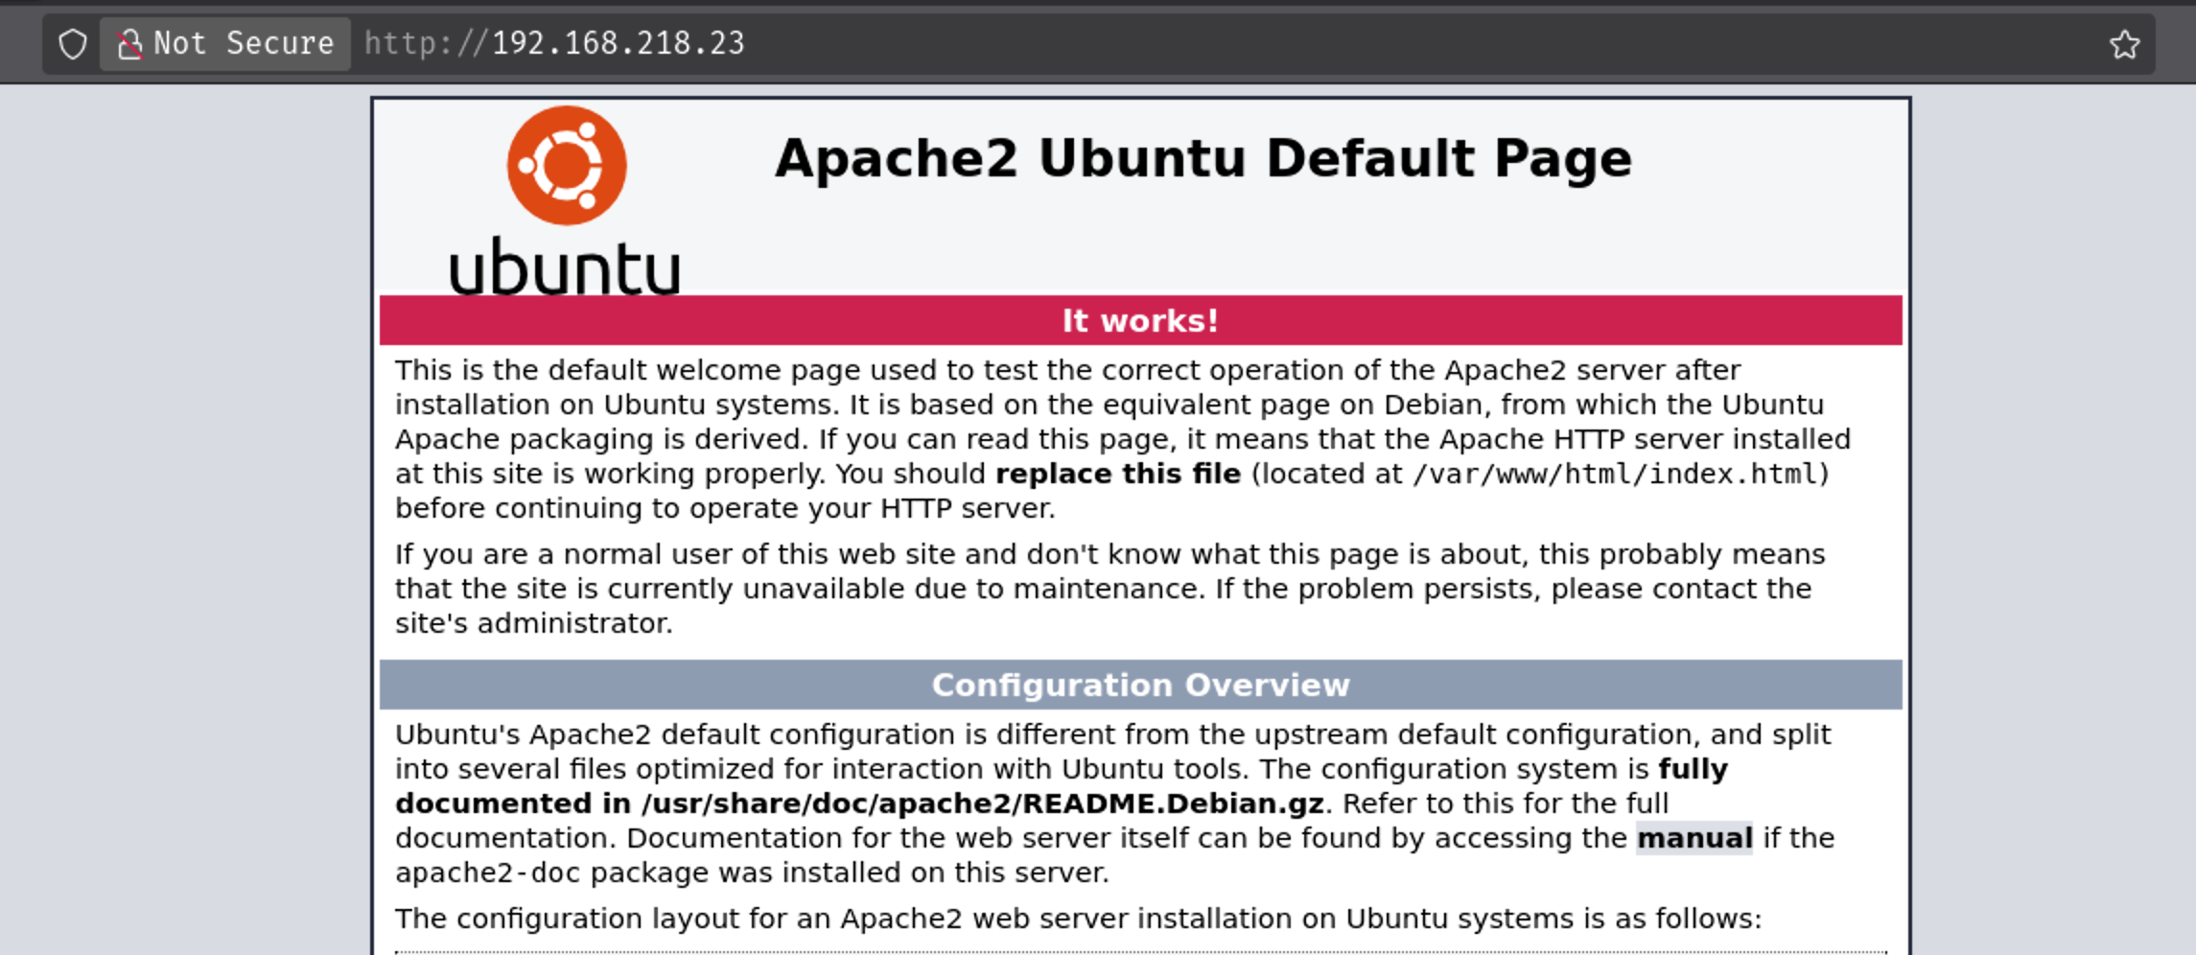Click the Ubuntu logo image
This screenshot has height=955, width=2196.
coord(566,200)
